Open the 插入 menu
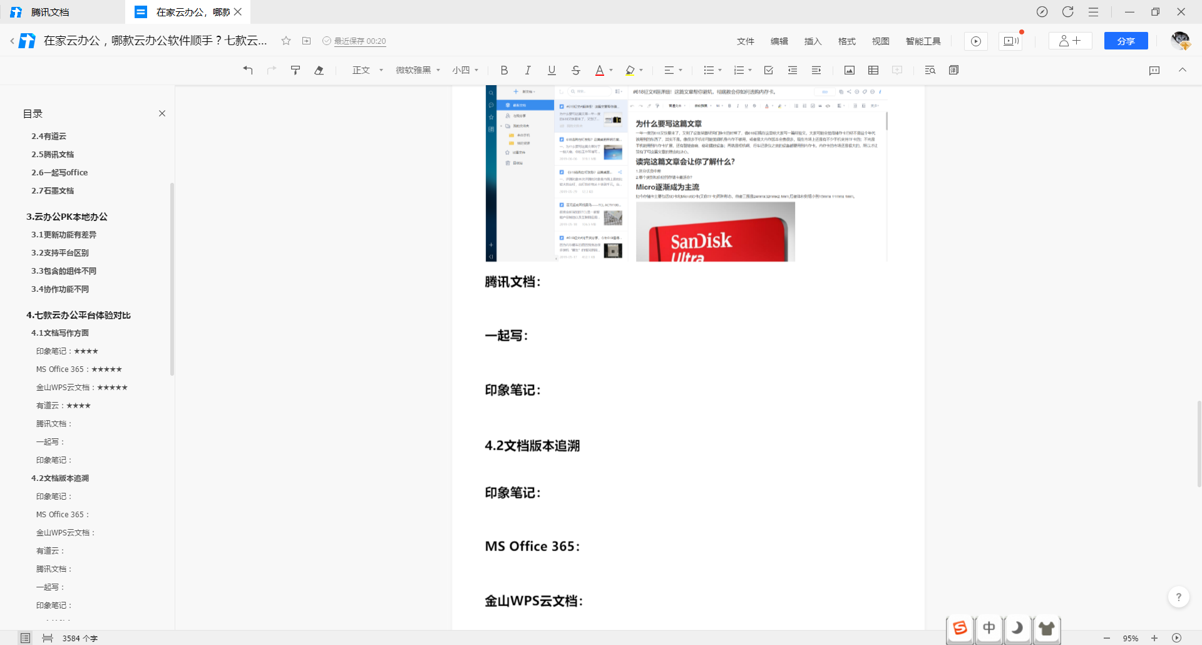The width and height of the screenshot is (1202, 645). (813, 41)
